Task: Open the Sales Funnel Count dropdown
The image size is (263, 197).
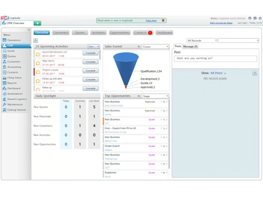Action: pos(155,47)
